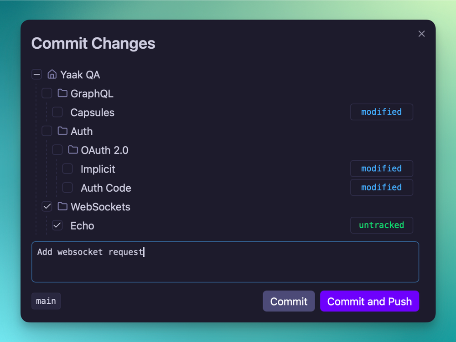Uncheck the Echo request checkbox
This screenshot has height=342, width=456.
[x=57, y=225]
